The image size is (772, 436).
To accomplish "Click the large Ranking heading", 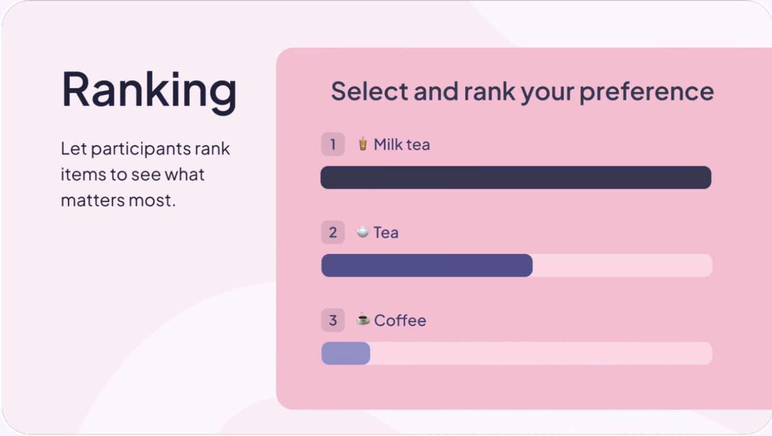I will coord(149,90).
